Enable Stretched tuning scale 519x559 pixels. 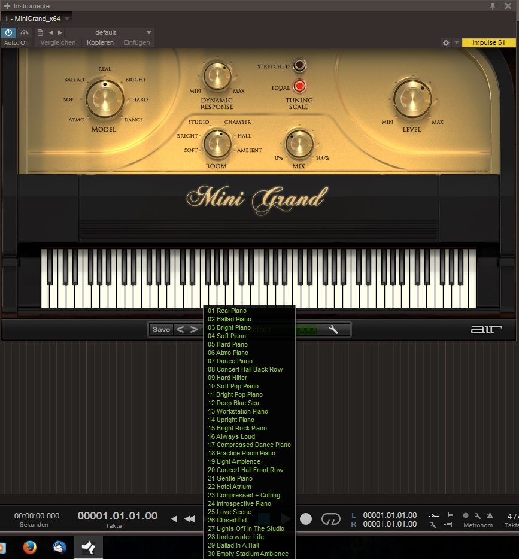click(299, 66)
